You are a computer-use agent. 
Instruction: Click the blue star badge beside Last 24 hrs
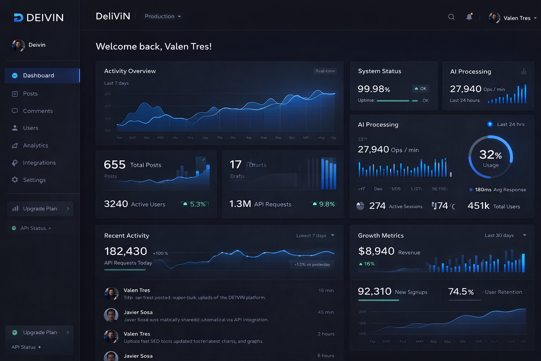click(490, 124)
